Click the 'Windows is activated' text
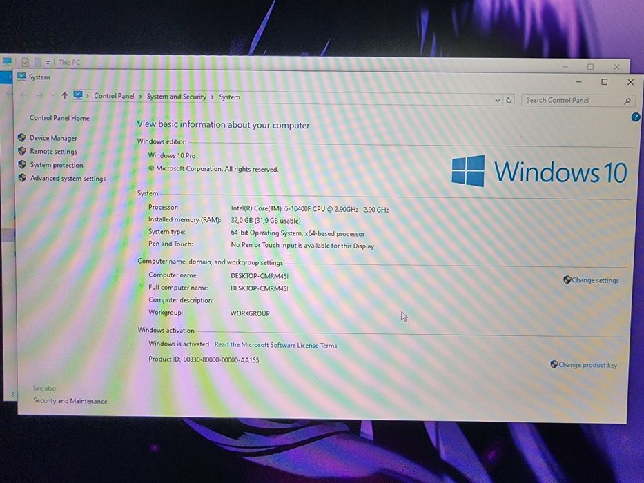The height and width of the screenshot is (483, 644). 179,344
